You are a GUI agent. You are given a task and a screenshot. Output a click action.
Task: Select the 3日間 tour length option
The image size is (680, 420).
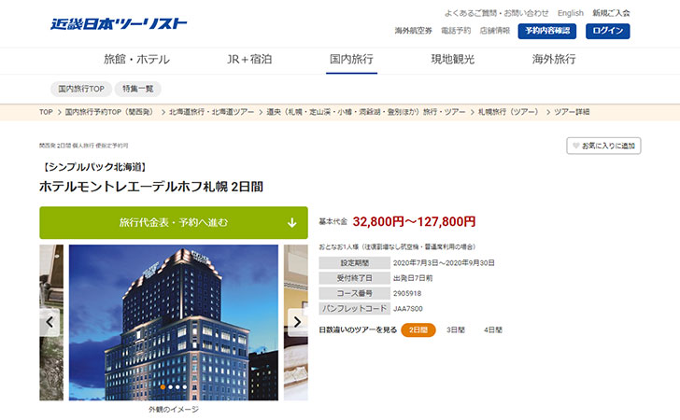point(456,329)
